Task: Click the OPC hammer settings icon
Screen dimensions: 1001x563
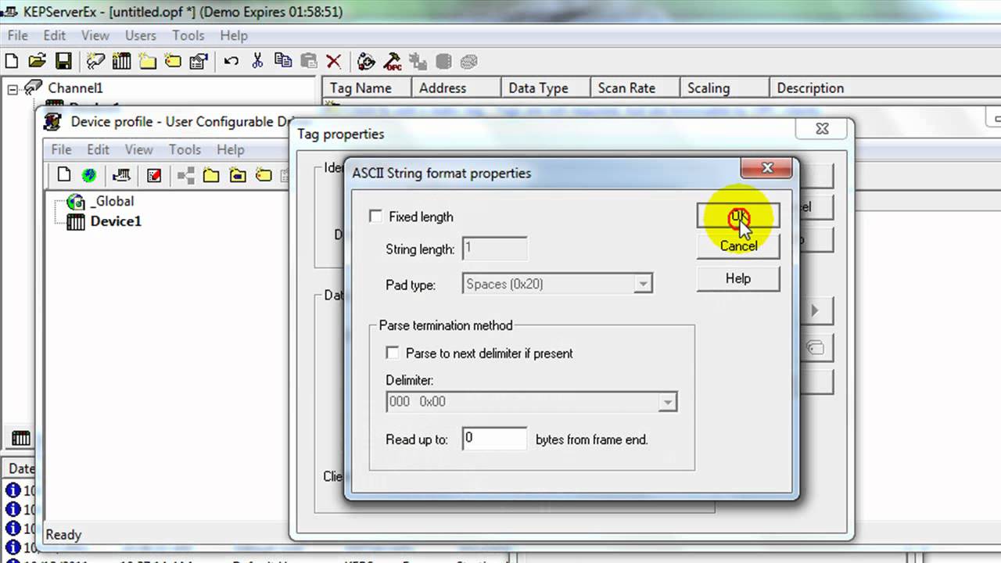Action: pyautogui.click(x=393, y=61)
